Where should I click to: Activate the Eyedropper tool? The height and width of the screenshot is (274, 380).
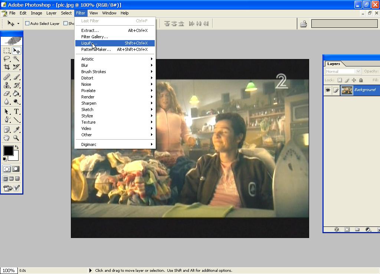pyautogui.click(x=16, y=130)
